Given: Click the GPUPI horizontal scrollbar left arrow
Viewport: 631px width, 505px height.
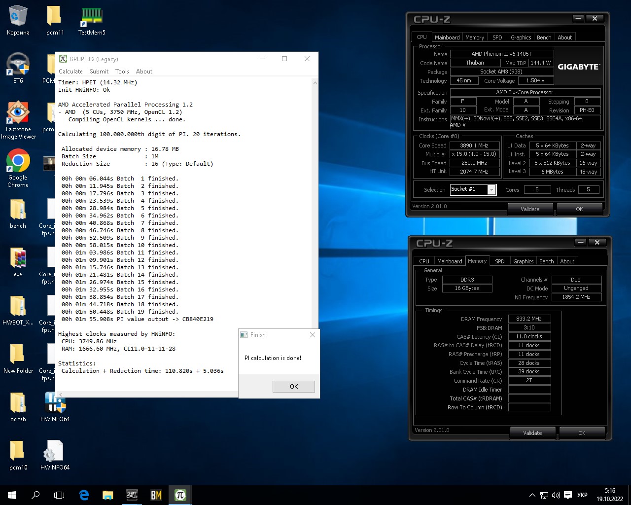Looking at the screenshot, I should coord(60,394).
